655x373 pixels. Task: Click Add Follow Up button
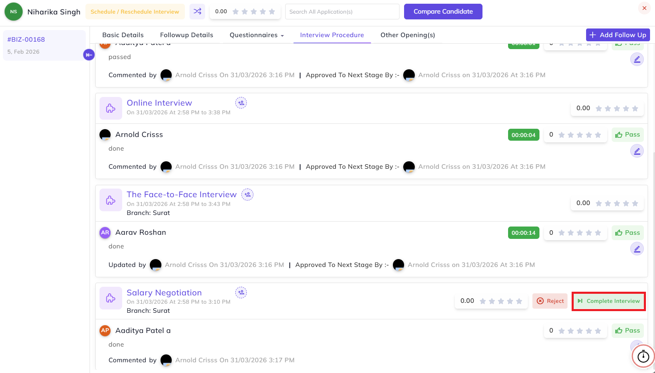click(x=618, y=35)
